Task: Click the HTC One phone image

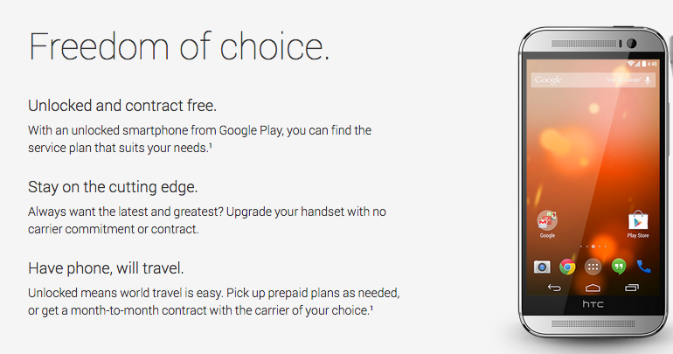Action: click(593, 182)
